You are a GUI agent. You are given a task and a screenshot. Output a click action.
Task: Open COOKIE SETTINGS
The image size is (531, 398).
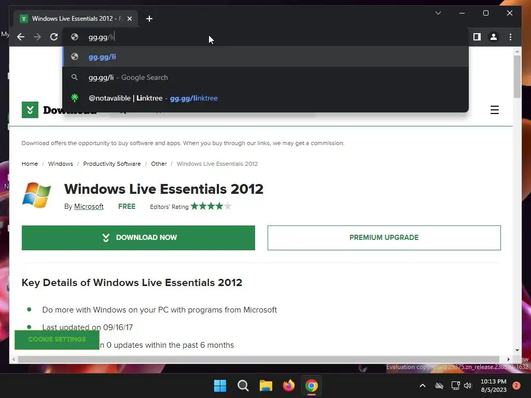(57, 339)
